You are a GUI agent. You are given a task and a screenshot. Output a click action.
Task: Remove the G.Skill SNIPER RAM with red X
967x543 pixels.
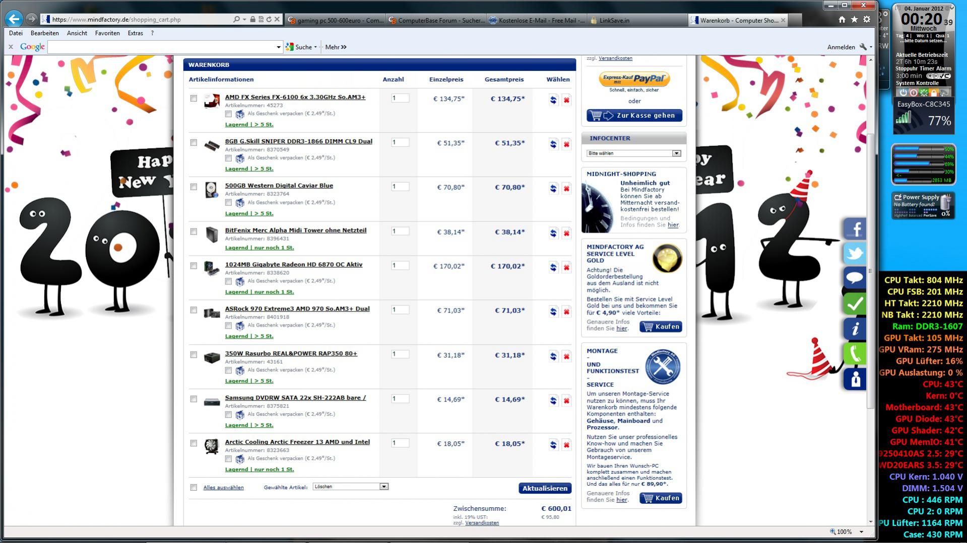[x=566, y=144]
